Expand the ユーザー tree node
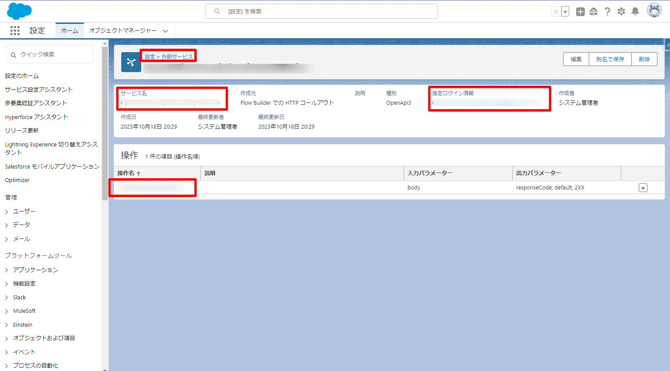Viewport: 670px width, 371px height. click(x=7, y=212)
